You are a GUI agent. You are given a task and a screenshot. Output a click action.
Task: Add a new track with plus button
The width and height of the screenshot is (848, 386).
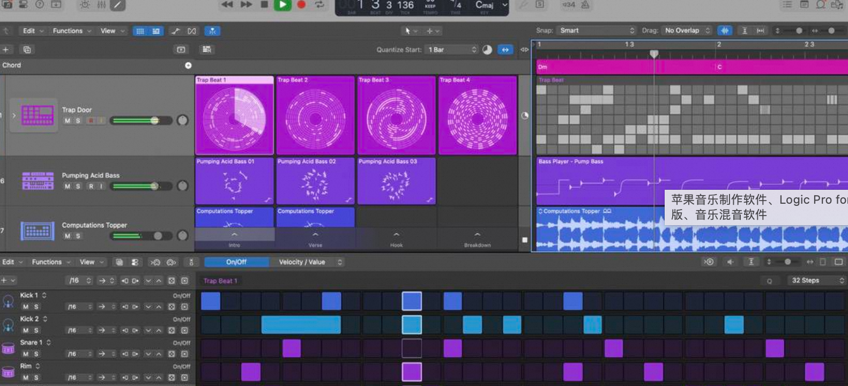coord(6,50)
